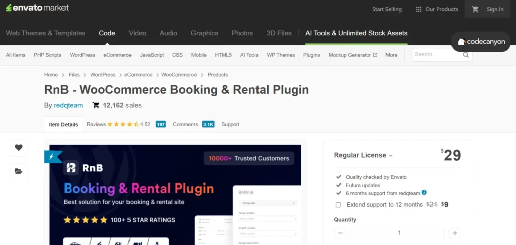
Task: Increase quantity with plus button
Action: (x=455, y=233)
